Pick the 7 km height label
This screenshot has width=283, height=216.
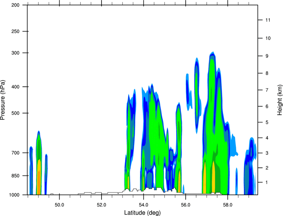(x=267, y=90)
